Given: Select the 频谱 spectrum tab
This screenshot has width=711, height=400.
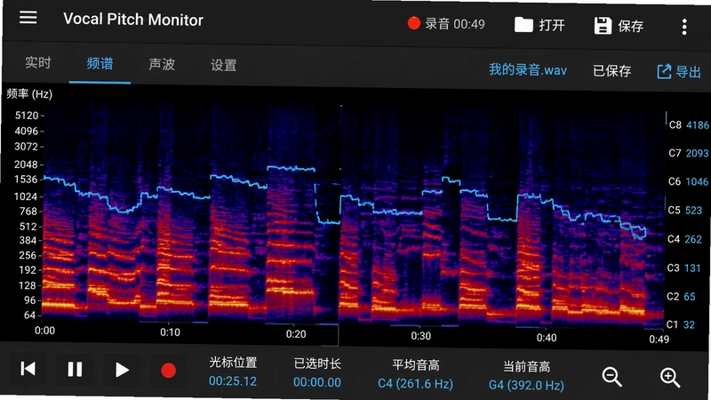Looking at the screenshot, I should click(x=100, y=63).
